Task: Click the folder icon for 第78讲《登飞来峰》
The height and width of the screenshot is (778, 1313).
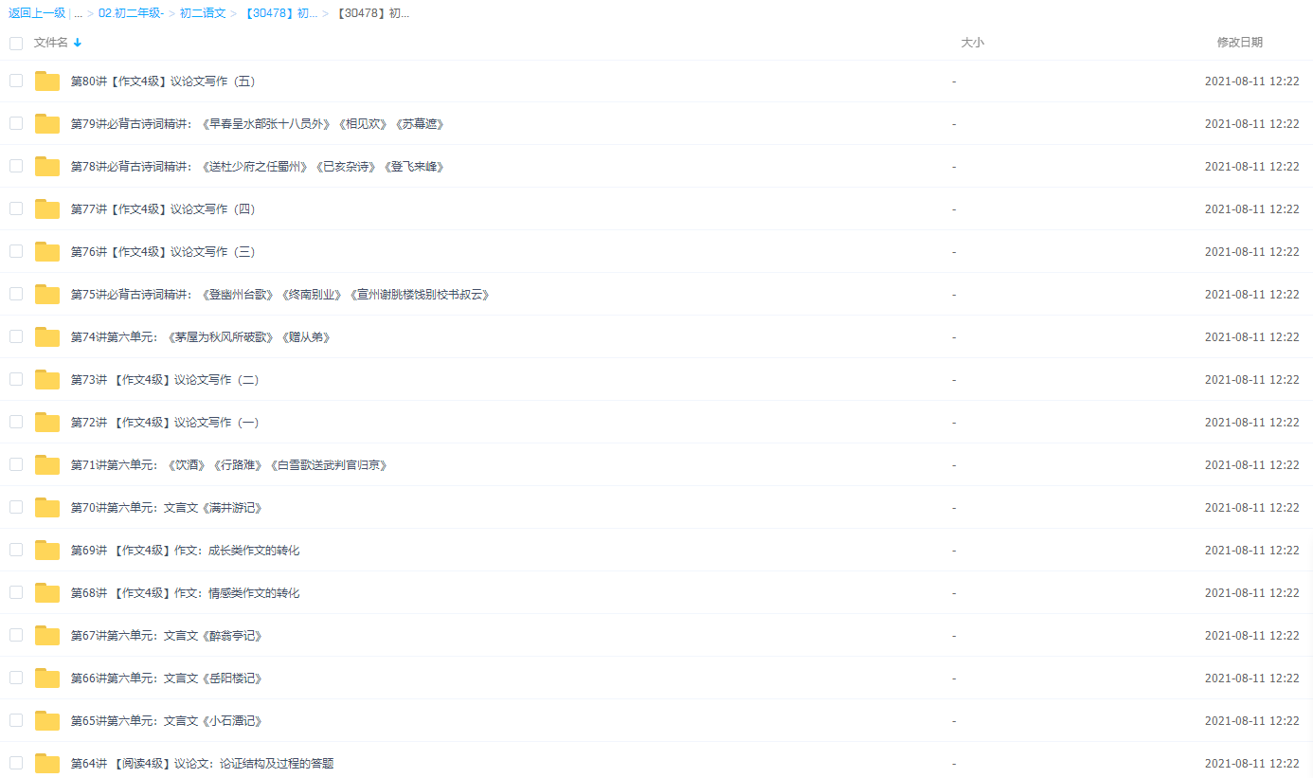Action: coord(46,166)
